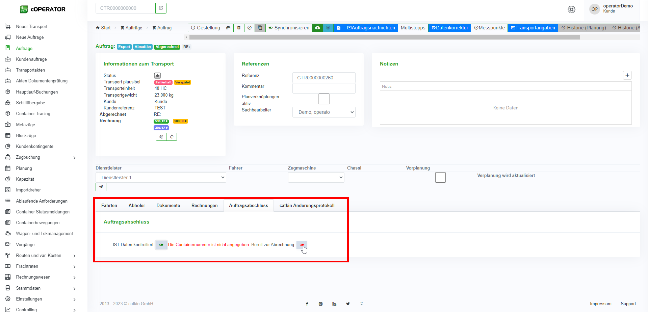648x312 pixels.
Task: Click the cancel circle-slash toolbar icon
Action: tap(249, 28)
